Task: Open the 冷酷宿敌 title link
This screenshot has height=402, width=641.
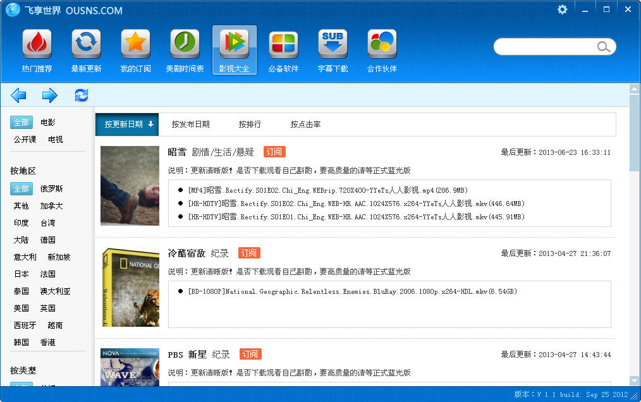Action: (x=186, y=253)
